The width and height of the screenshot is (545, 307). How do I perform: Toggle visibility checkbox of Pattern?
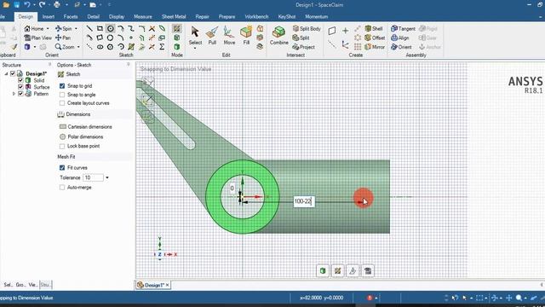pyautogui.click(x=20, y=94)
